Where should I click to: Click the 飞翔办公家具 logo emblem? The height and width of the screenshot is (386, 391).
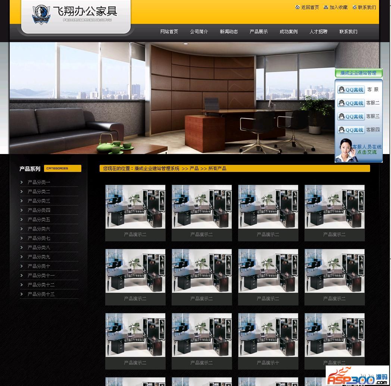pos(41,14)
